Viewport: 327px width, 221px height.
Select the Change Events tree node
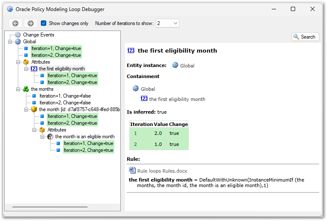pyautogui.click(x=39, y=35)
